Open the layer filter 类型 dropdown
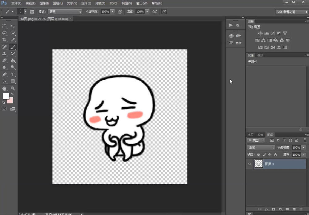The width and height of the screenshot is (309, 215). coord(256,140)
